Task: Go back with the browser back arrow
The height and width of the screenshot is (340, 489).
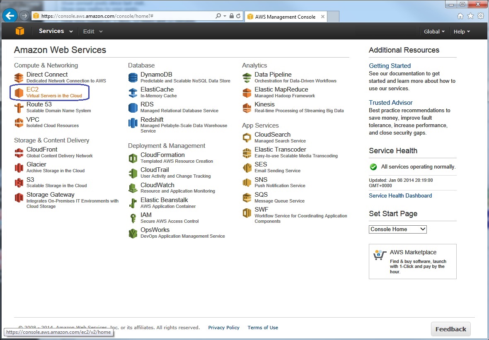Action: click(10, 16)
